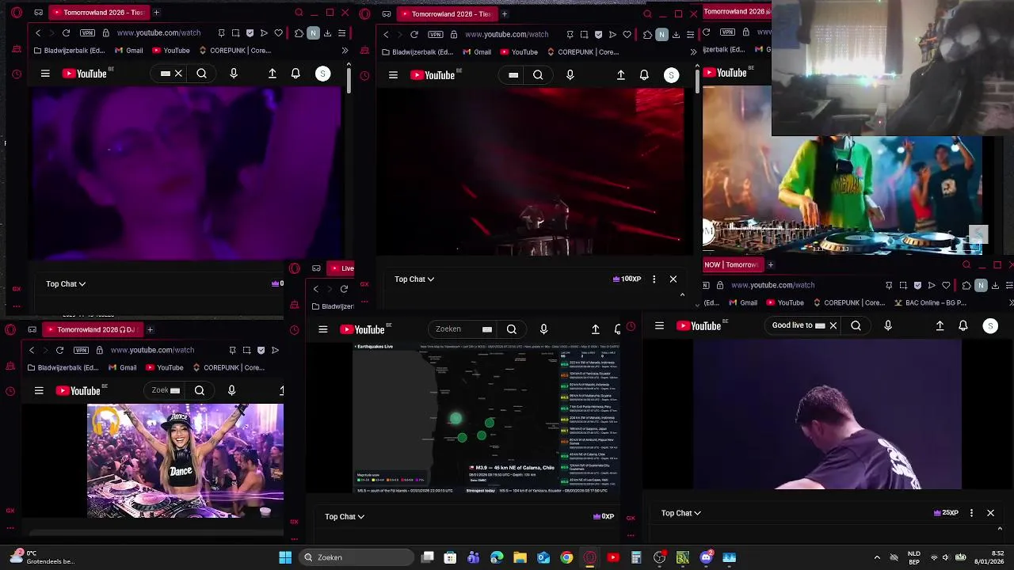Image resolution: width=1014 pixels, height=570 pixels.
Task: Click Zoeken search field in Earthquakes Live window
Action: (x=461, y=329)
